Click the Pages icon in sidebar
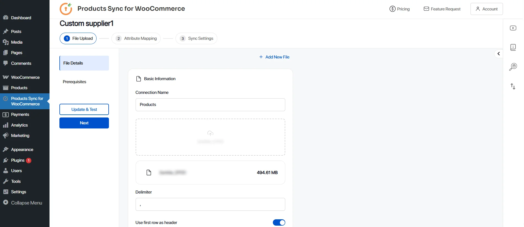The width and height of the screenshot is (524, 227). pyautogui.click(x=6, y=53)
